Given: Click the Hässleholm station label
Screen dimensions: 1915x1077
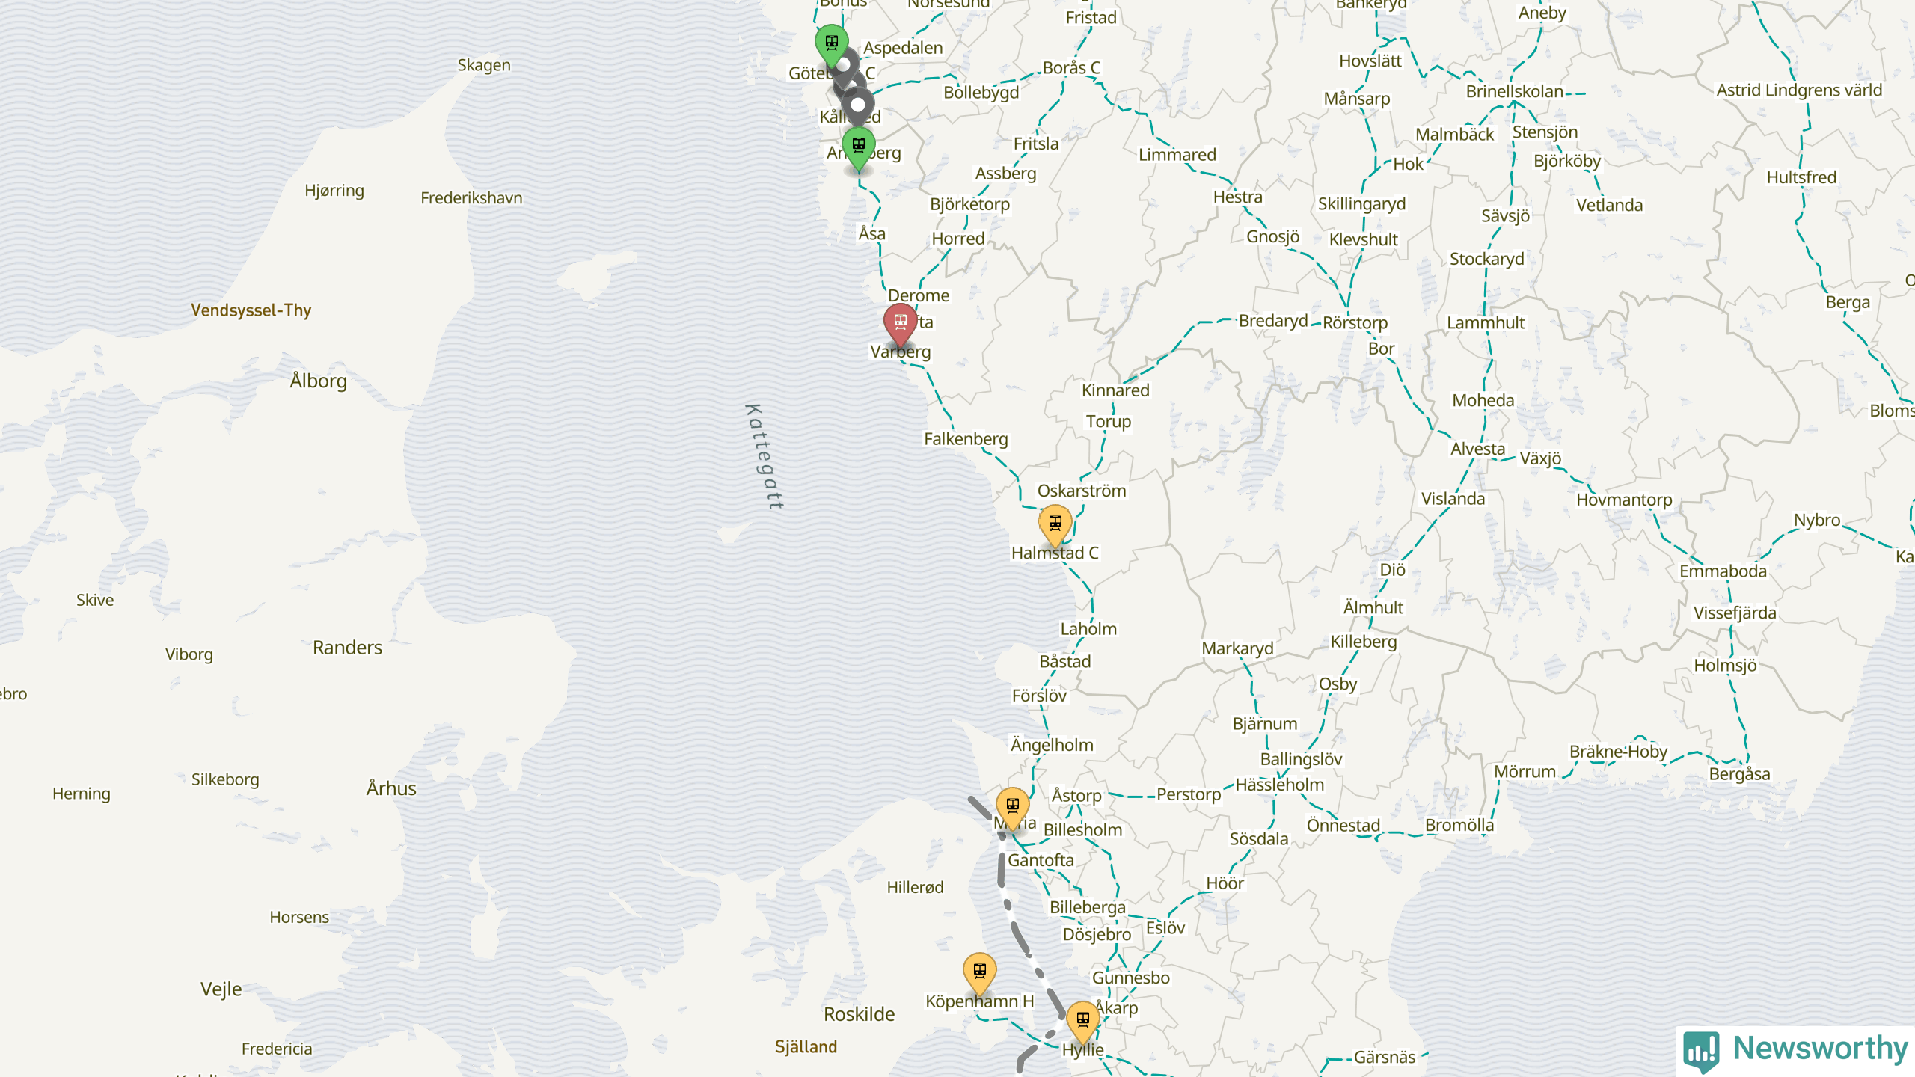Looking at the screenshot, I should [1279, 785].
